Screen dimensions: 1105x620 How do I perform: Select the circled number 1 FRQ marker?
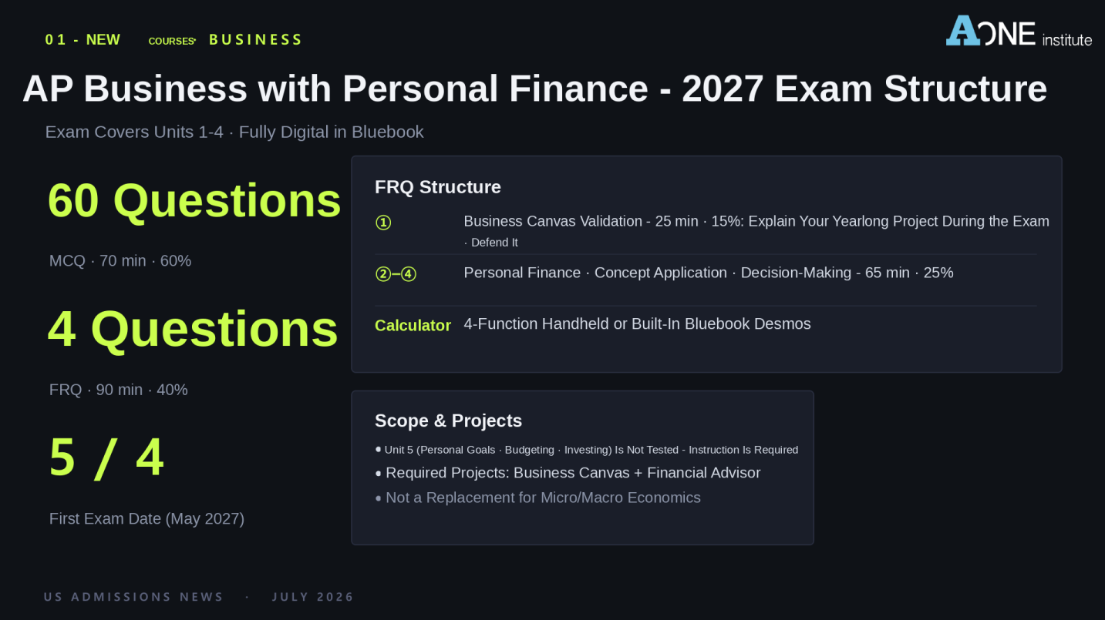coord(383,223)
